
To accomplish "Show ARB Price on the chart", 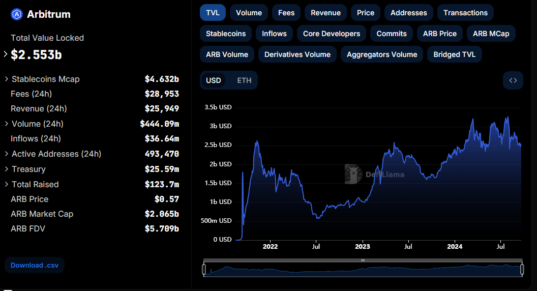I will click(x=440, y=34).
